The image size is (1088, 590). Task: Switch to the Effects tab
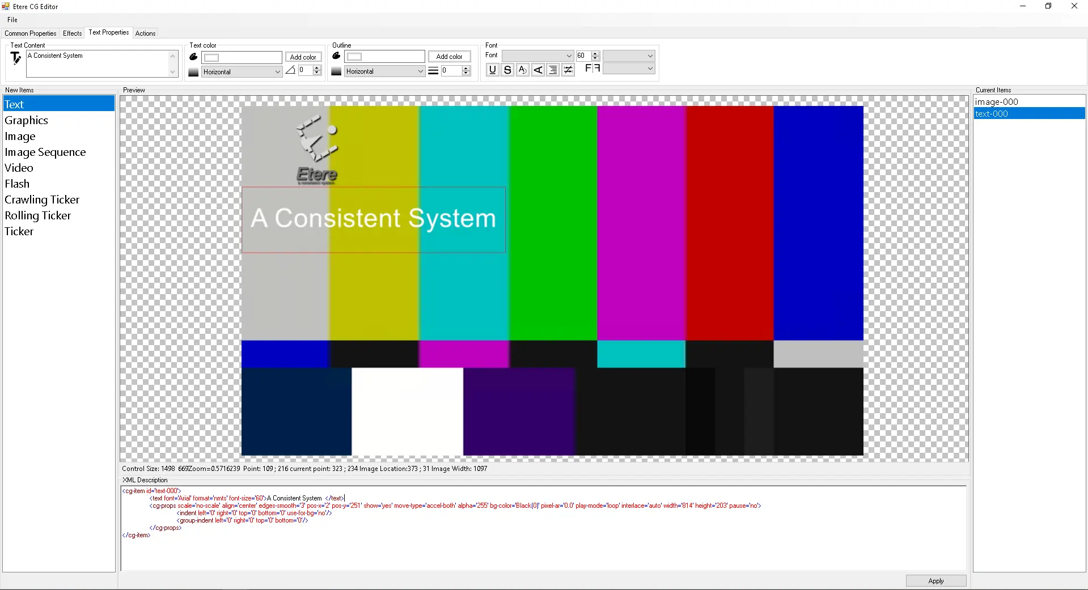(72, 33)
